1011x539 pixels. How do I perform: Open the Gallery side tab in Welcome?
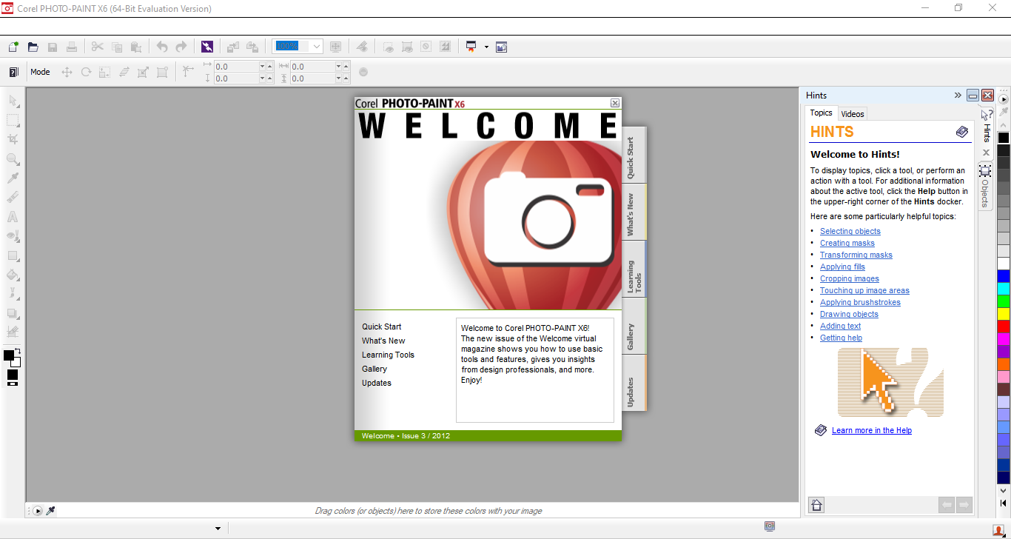click(631, 337)
